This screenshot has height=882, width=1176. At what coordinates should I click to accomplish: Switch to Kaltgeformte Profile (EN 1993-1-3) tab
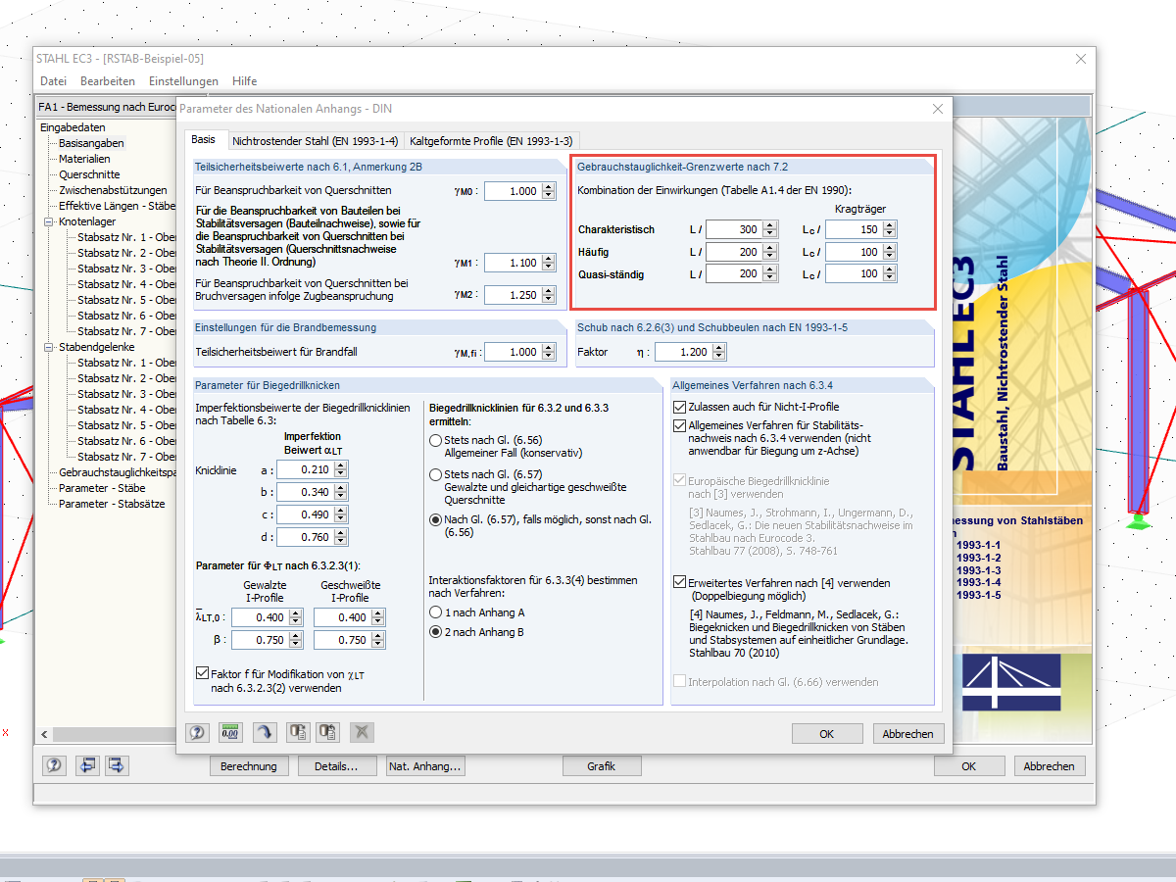pyautogui.click(x=491, y=141)
